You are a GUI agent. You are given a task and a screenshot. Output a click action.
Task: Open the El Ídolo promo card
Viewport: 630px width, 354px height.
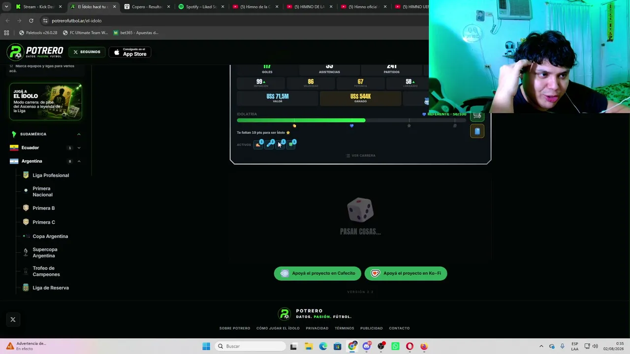point(46,102)
